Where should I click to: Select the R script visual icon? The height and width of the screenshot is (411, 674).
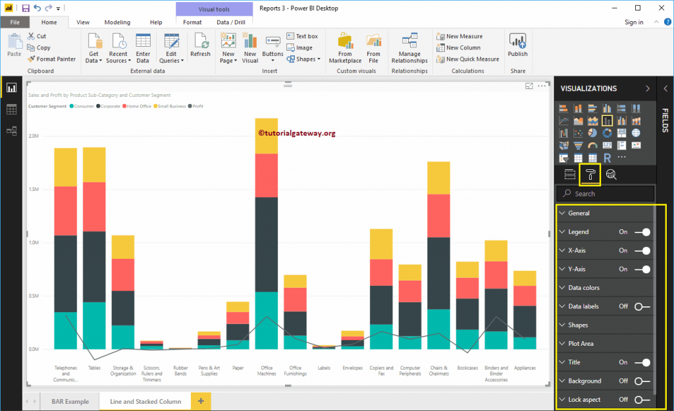click(607, 157)
